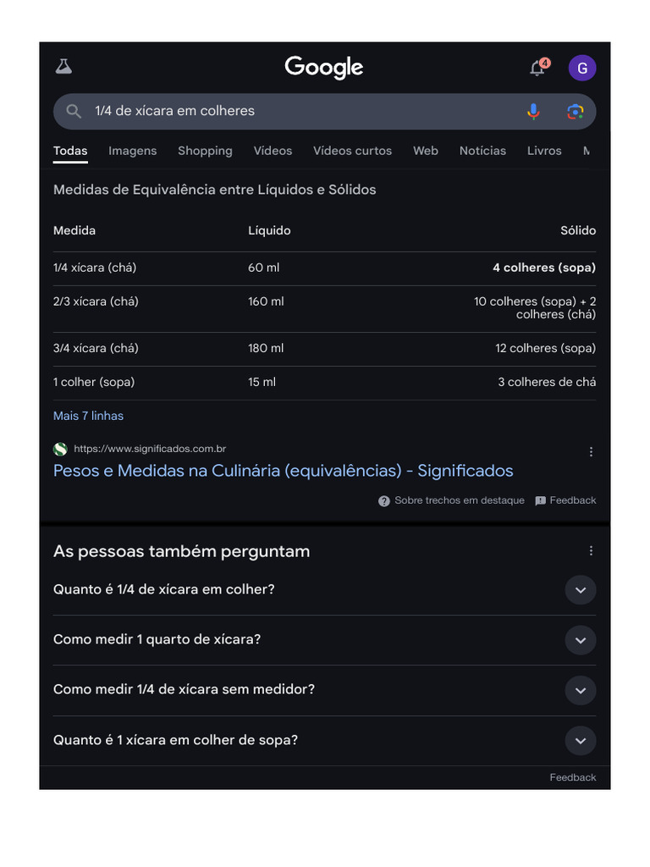This screenshot has width=650, height=867.
Task: Expand 'Como medir 1/4 de xícara sem medidor?'
Action: pos(581,691)
